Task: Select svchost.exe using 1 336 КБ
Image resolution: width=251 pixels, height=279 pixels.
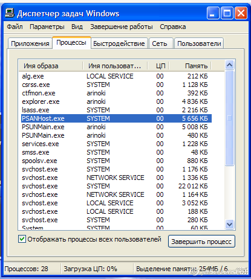Action: 116,178
